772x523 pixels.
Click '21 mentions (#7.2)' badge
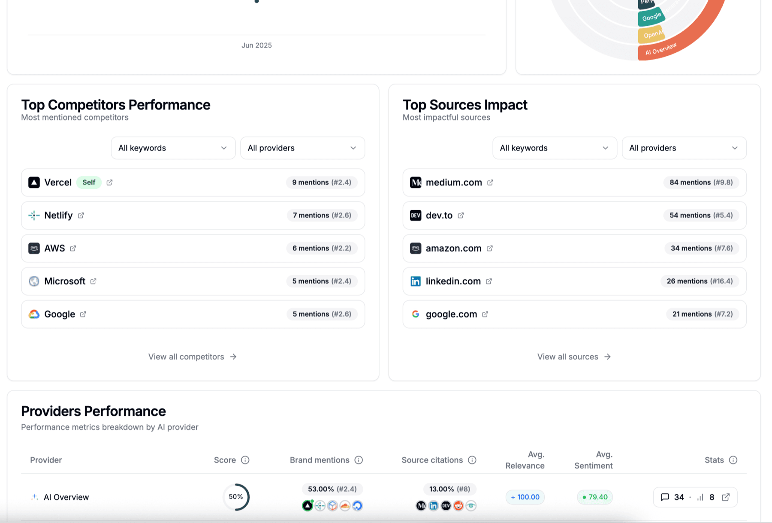coord(703,314)
